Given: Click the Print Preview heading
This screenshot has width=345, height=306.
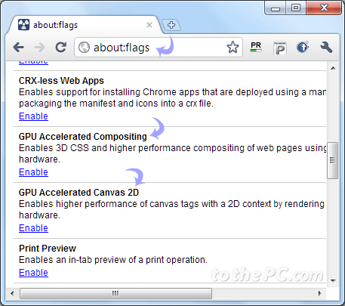Looking at the screenshot, I should click(48, 249).
